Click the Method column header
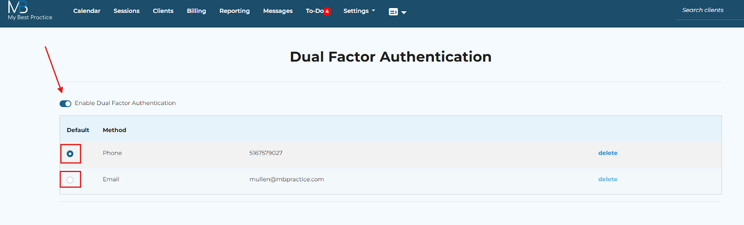 pyautogui.click(x=114, y=130)
